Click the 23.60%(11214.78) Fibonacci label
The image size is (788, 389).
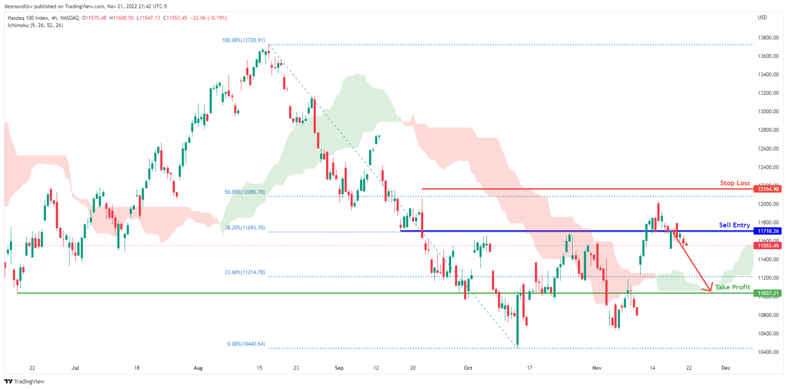tap(245, 272)
